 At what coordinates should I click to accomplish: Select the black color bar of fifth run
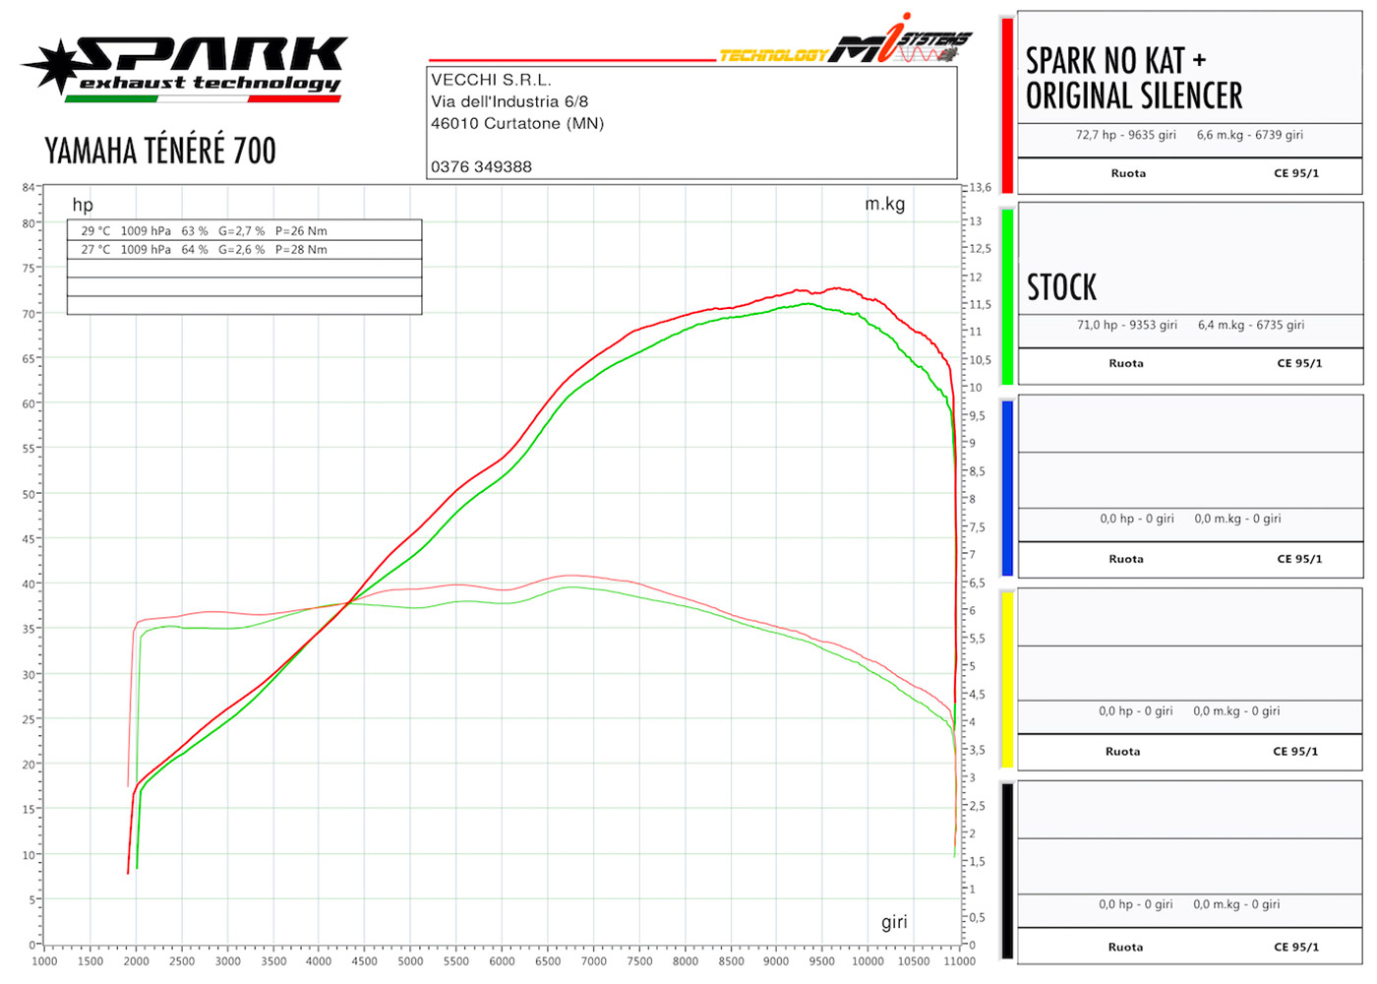pyautogui.click(x=1007, y=871)
